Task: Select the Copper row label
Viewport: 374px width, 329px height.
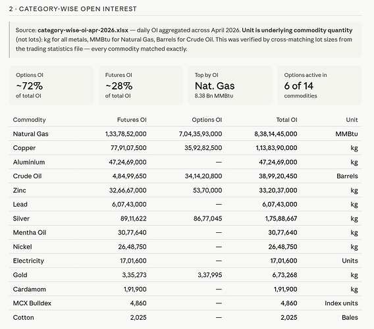Action: click(24, 148)
